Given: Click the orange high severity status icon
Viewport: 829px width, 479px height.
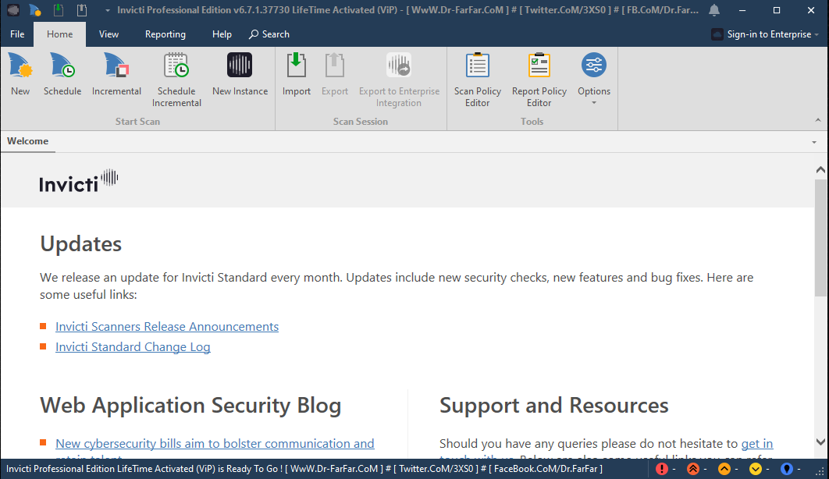Looking at the screenshot, I should point(692,469).
